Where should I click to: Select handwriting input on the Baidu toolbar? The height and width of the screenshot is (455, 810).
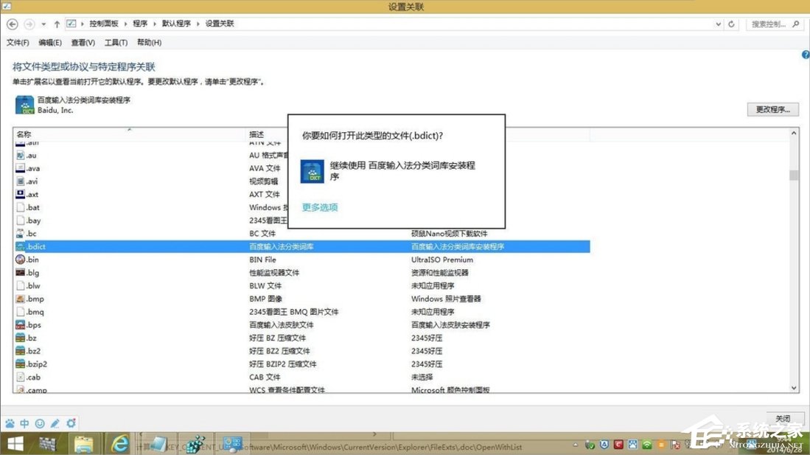pyautogui.click(x=55, y=423)
